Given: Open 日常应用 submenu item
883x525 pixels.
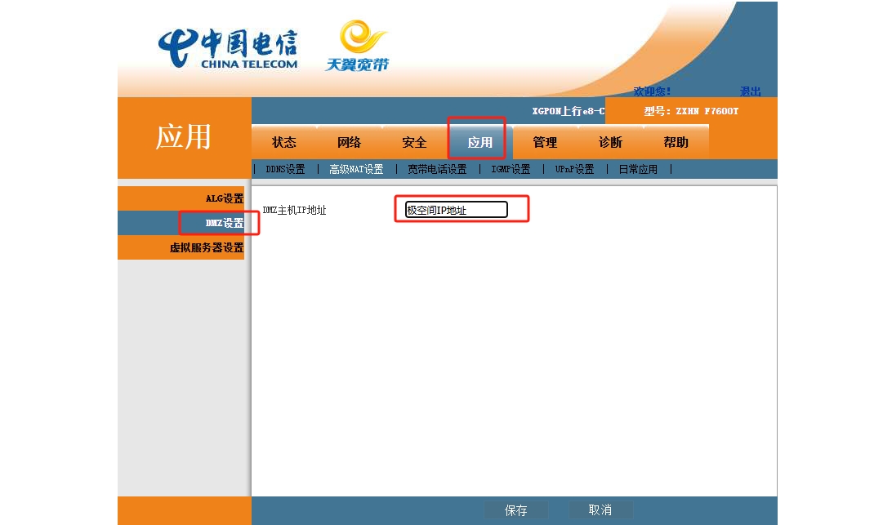Looking at the screenshot, I should (638, 170).
